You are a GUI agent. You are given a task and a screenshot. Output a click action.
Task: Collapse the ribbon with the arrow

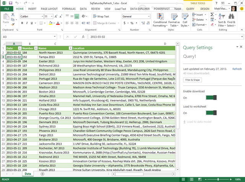pos(242,30)
